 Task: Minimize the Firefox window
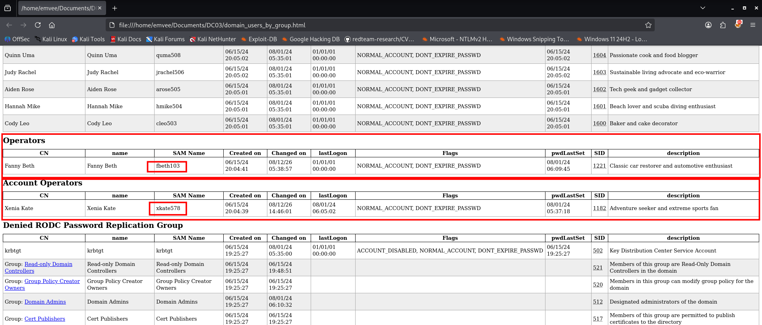tap(732, 8)
